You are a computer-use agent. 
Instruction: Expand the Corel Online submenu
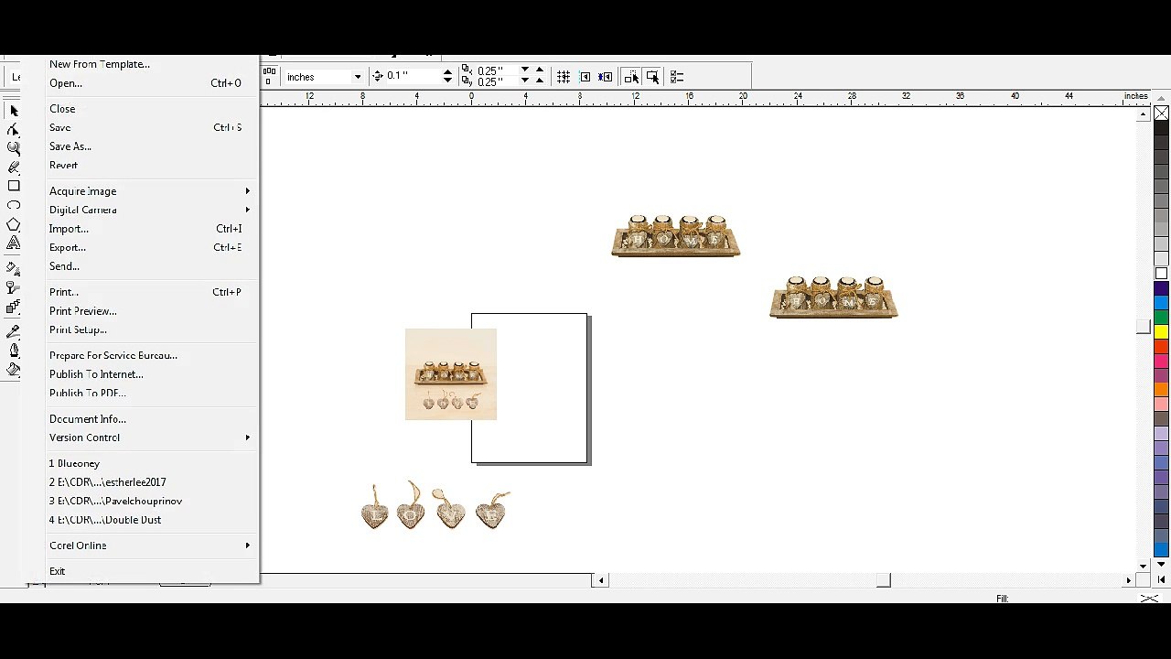[149, 546]
